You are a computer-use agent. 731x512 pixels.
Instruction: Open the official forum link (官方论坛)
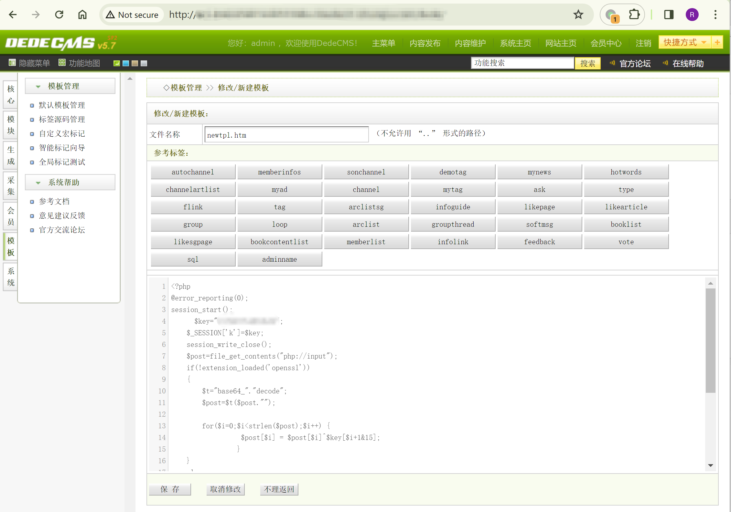tap(635, 63)
